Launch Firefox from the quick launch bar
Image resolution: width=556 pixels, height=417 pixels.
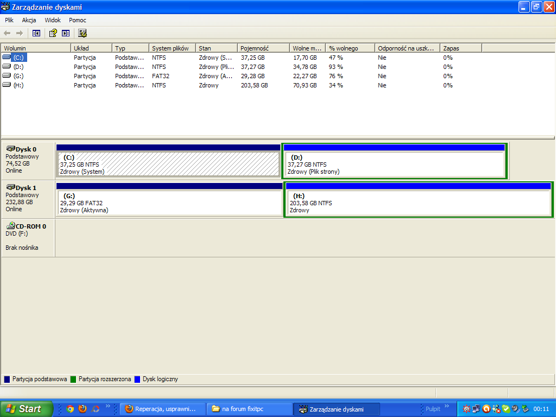(83, 409)
